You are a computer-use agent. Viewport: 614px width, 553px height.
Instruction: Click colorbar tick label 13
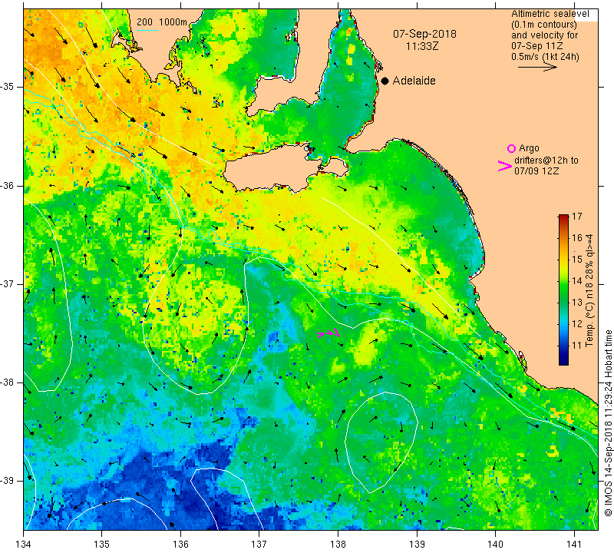pyautogui.click(x=577, y=303)
